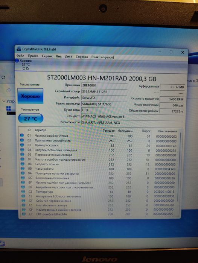The image size is (198, 263).
Task: Open the Справка menu
Action: tap(82, 57)
